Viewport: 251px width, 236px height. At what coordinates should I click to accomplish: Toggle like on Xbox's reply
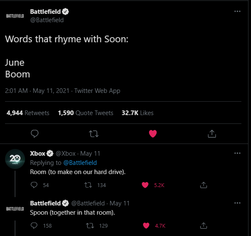pos(146,185)
